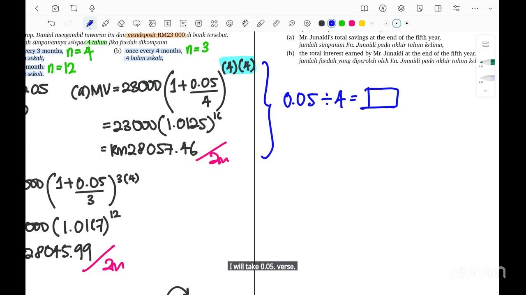This screenshot has width=526, height=295.
Task: Select the crop tool in top bar
Action: 74,8
